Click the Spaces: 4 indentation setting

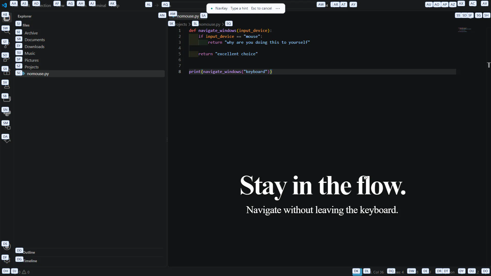(x=396, y=272)
